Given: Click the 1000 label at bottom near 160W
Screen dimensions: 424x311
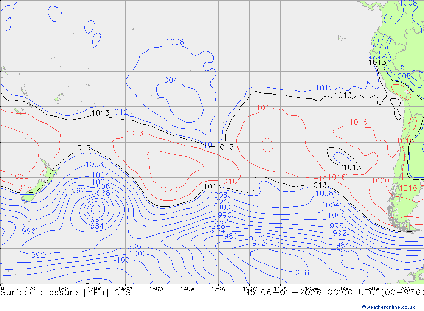Looking at the screenshot, I should pos(138,254).
